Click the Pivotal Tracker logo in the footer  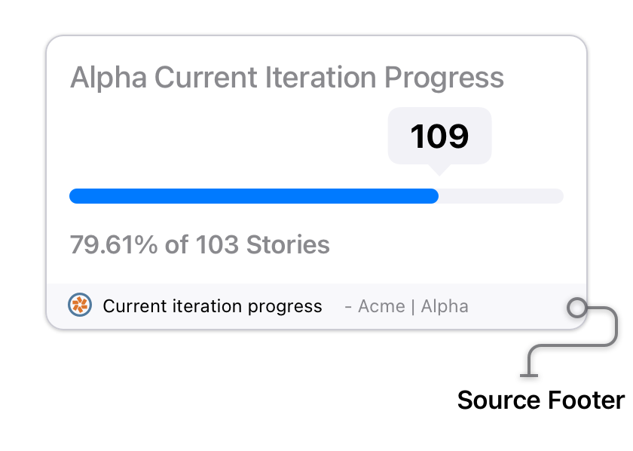(x=80, y=305)
